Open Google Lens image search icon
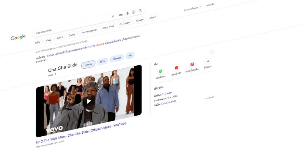Viewport: 306px width, 154px height. coord(134,12)
